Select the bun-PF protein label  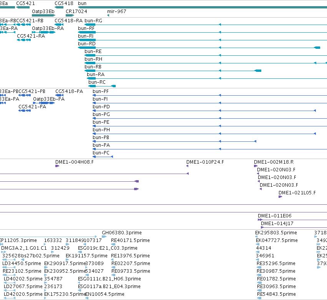(101, 91)
